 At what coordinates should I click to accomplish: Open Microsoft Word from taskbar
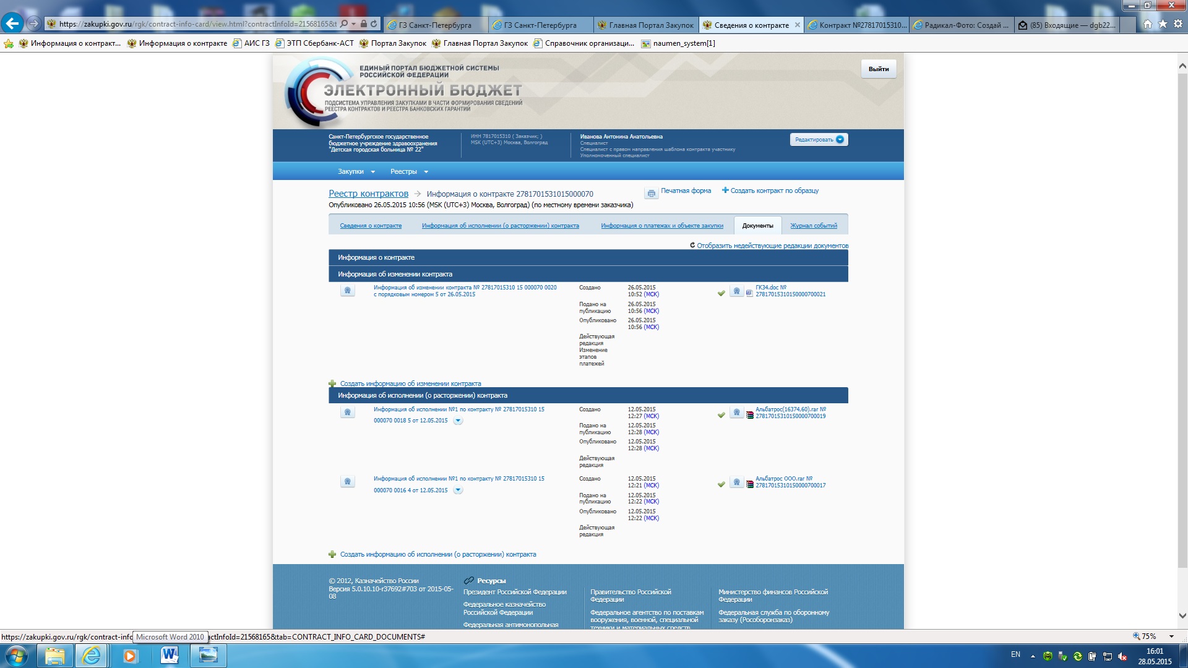pos(169,656)
